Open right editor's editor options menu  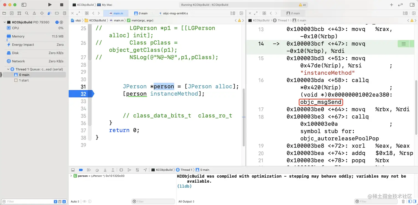405,13
